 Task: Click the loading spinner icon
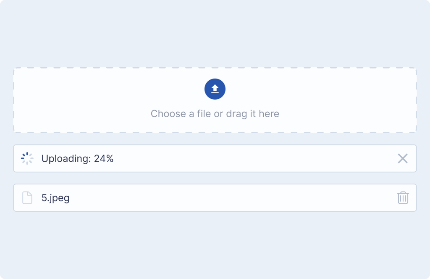(x=27, y=158)
